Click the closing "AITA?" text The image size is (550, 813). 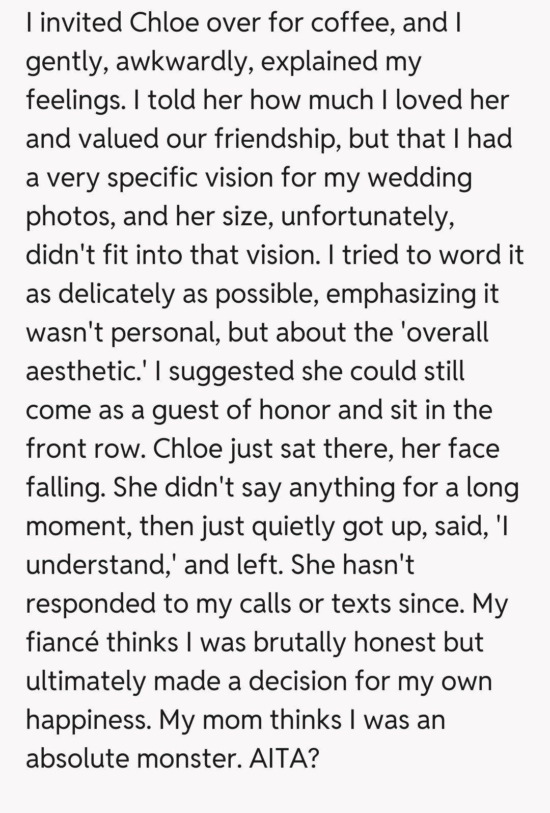tap(284, 759)
